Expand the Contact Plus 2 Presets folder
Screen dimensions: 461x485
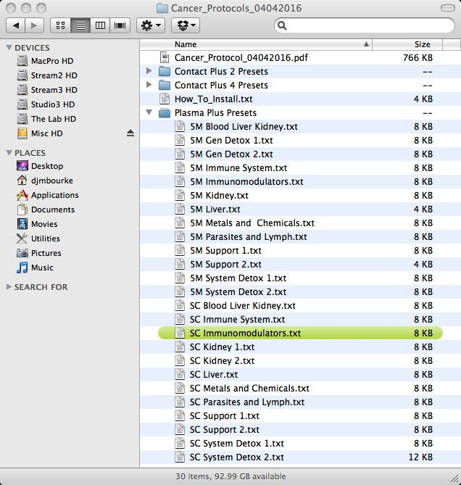coord(149,71)
